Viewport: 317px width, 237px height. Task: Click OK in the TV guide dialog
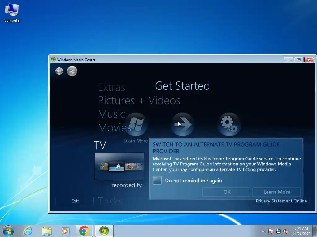click(226, 192)
